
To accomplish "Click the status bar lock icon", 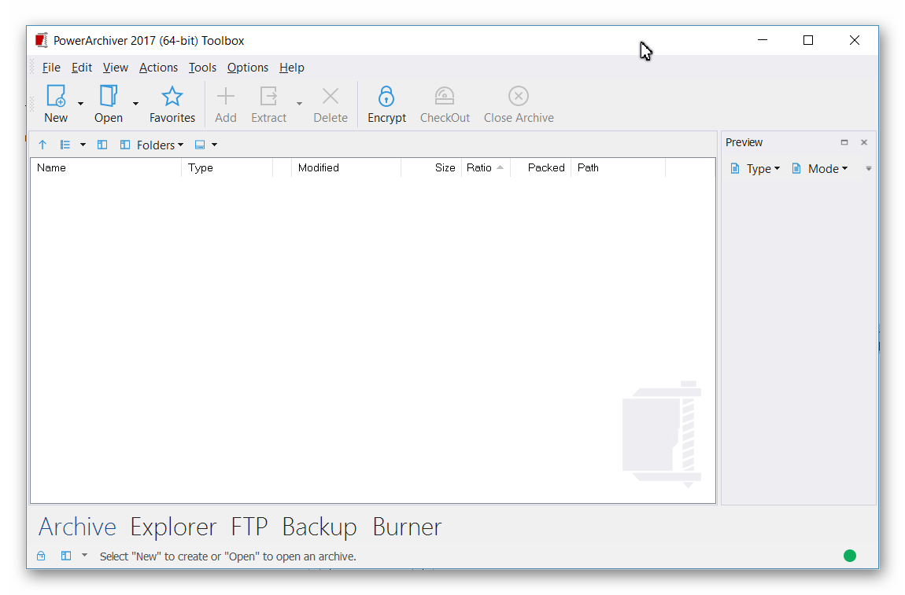I will click(x=41, y=556).
